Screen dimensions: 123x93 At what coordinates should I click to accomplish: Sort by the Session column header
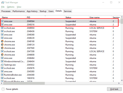pyautogui.click(x=116, y=17)
